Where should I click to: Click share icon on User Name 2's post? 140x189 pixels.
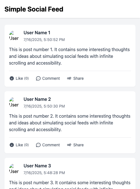click(69, 145)
